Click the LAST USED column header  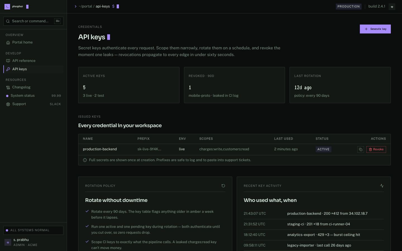click(284, 139)
